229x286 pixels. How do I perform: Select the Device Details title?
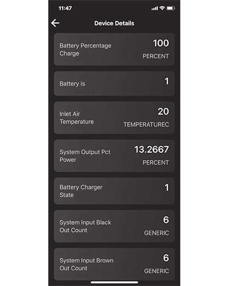(x=114, y=23)
